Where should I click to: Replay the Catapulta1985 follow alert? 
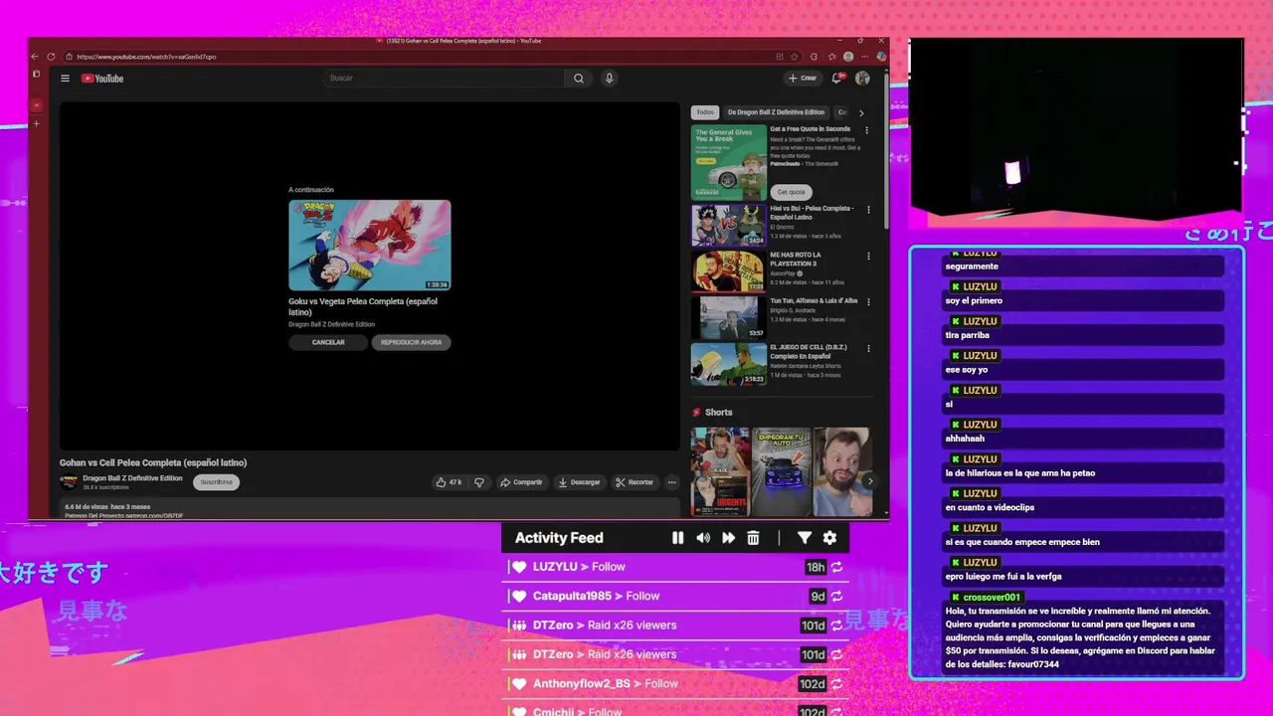(837, 596)
